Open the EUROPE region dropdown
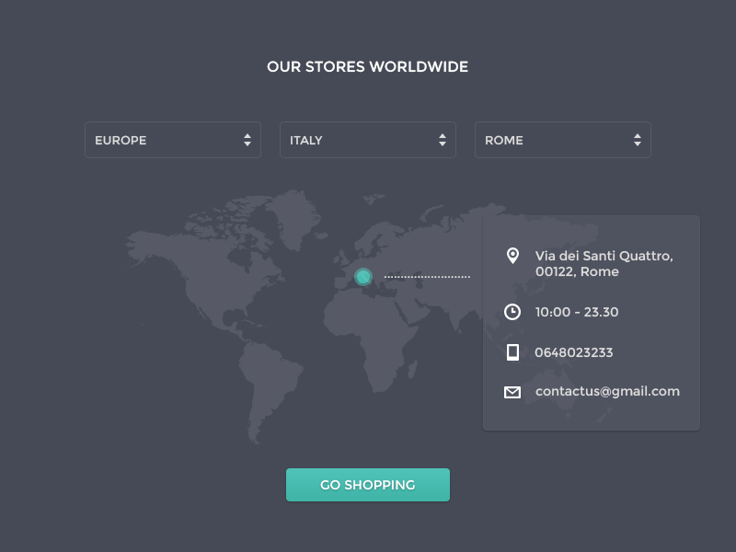736x552 pixels. [x=173, y=140]
